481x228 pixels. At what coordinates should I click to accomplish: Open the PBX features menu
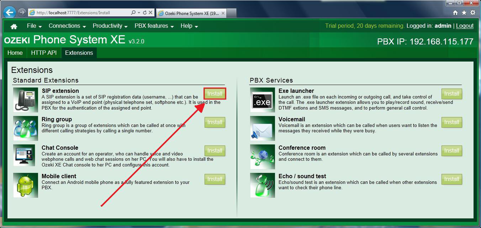click(x=154, y=26)
